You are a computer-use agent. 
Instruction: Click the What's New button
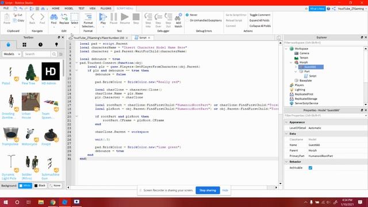pos(317,9)
